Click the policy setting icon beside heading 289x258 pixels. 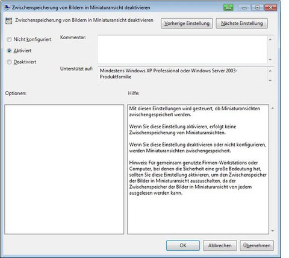tap(9, 20)
